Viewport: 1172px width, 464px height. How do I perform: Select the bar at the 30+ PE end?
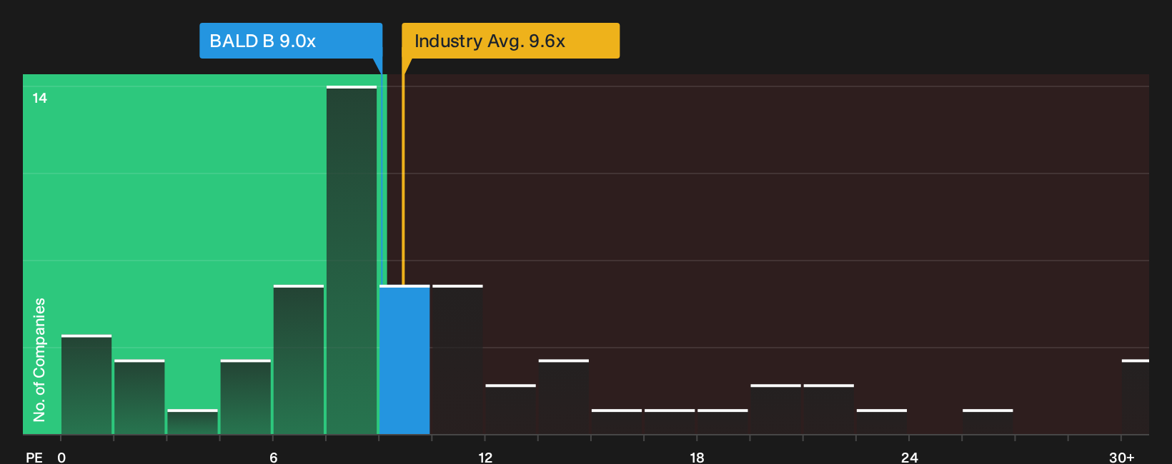[1136, 397]
